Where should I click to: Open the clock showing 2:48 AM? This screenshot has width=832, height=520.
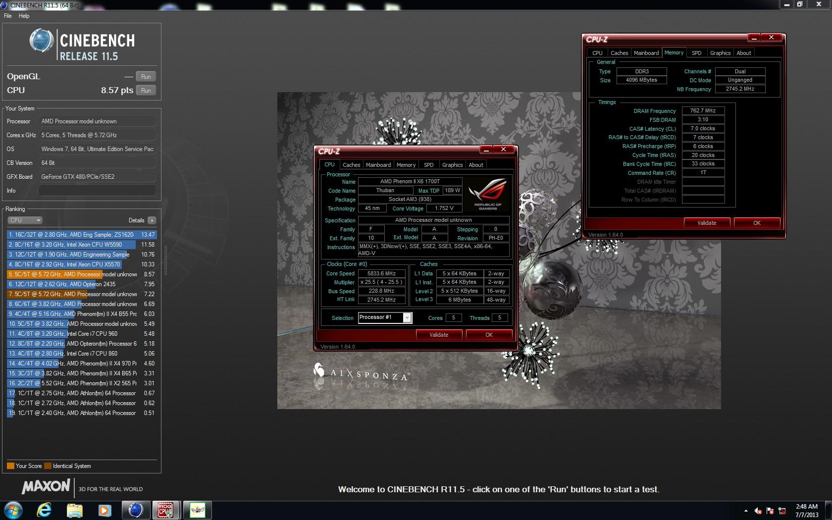click(x=807, y=510)
